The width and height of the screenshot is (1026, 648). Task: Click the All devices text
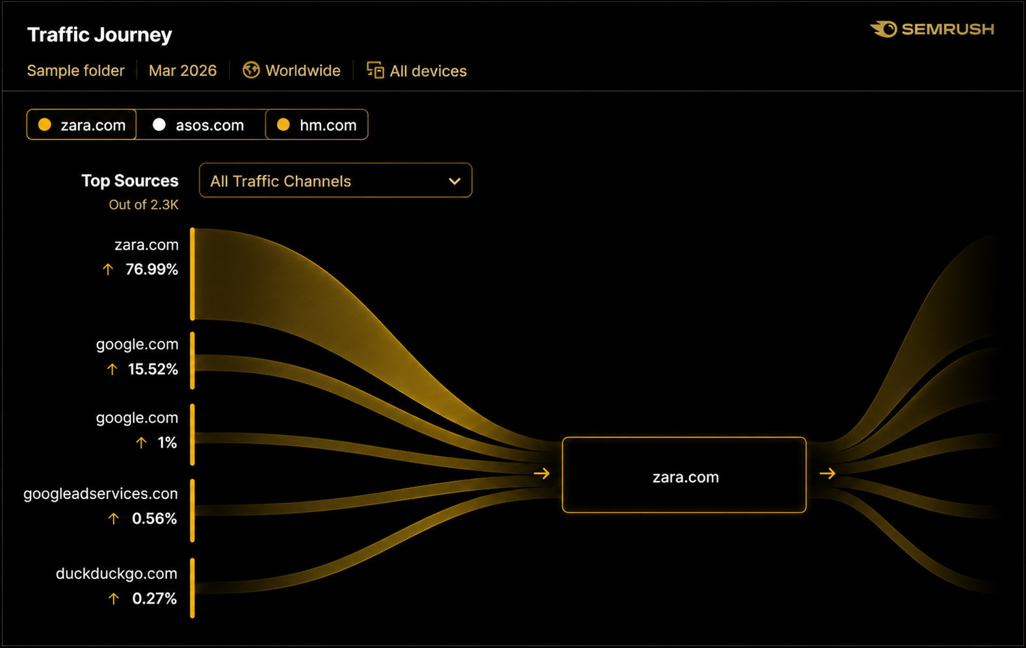[x=428, y=71]
